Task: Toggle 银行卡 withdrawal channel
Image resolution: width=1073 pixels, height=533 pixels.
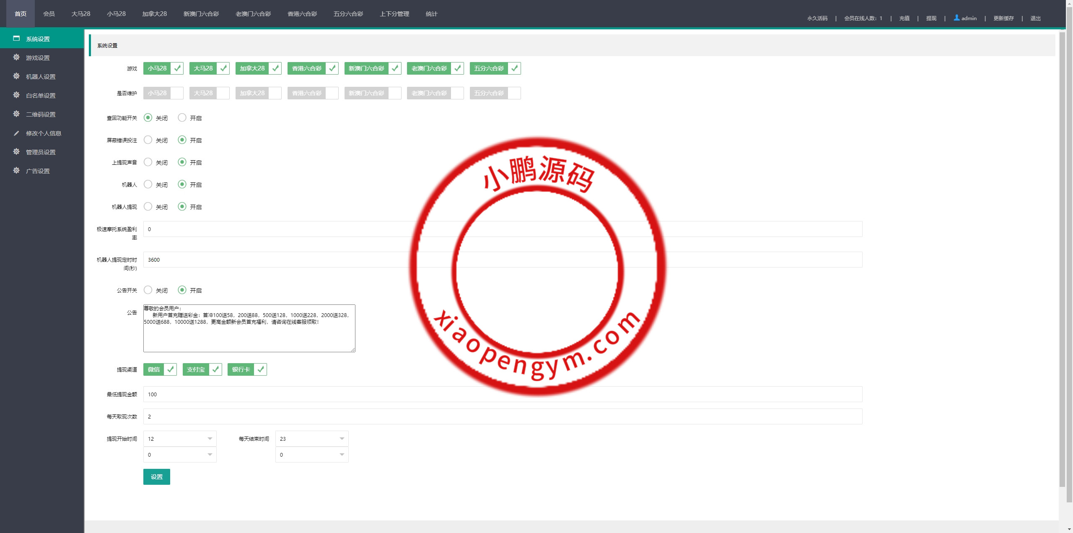Action: point(247,369)
